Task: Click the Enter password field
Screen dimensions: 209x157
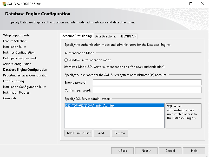Action: tap(147, 82)
